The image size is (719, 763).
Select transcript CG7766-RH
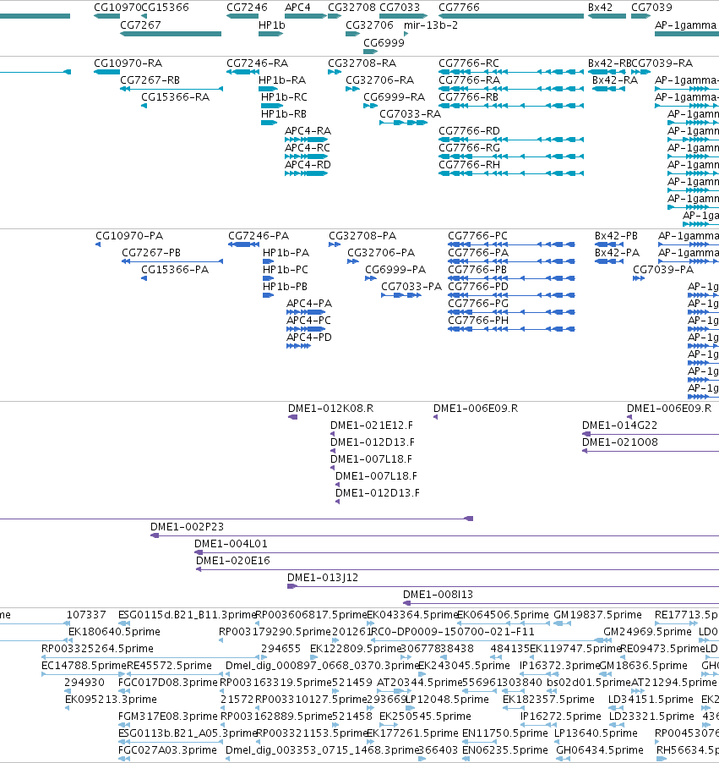tap(469, 165)
